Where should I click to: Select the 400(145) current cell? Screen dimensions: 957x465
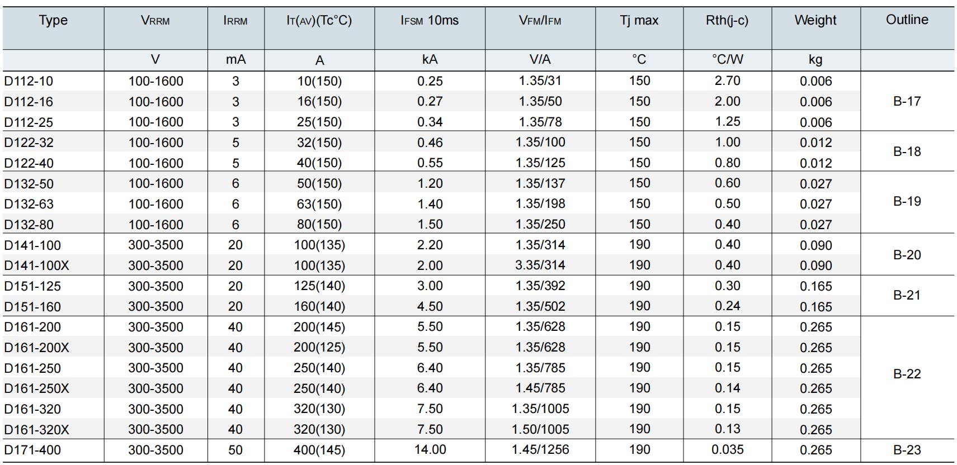[x=319, y=450]
